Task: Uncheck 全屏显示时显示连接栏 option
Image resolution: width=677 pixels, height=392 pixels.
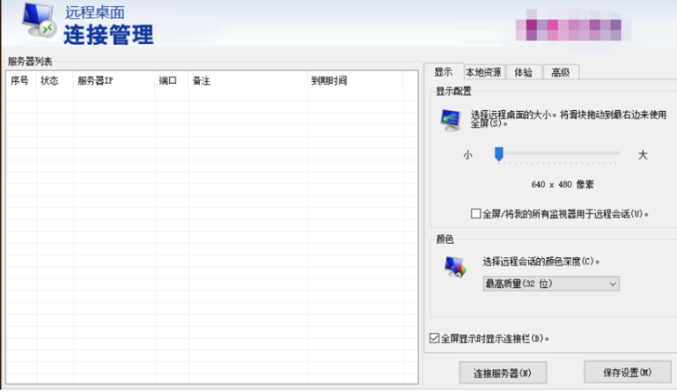Action: point(435,339)
